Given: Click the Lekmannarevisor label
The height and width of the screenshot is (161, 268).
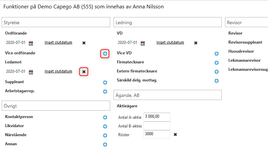Looking at the screenshot, I should point(244,60).
